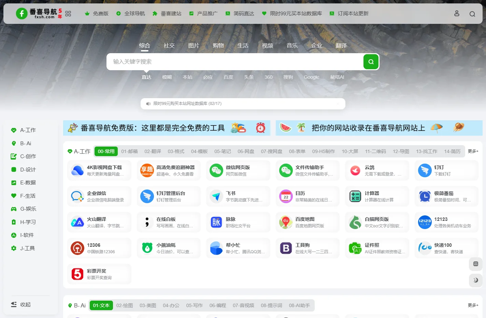Open the 番喜建站 header menu item
This screenshot has height=318, width=486.
[x=167, y=14]
